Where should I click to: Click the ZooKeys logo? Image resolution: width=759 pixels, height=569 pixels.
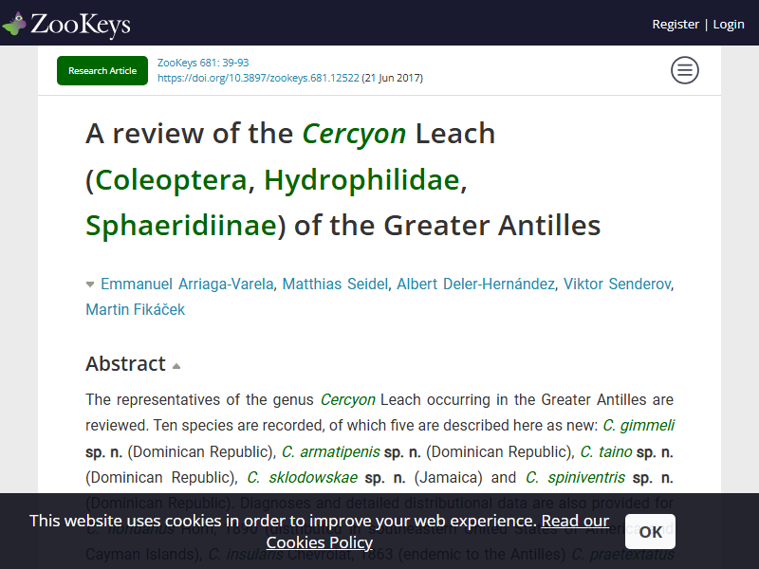66,25
